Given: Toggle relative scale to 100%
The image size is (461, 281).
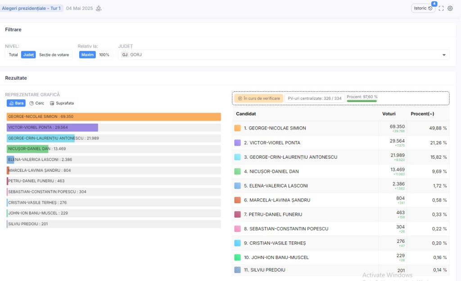Looking at the screenshot, I should click(104, 55).
